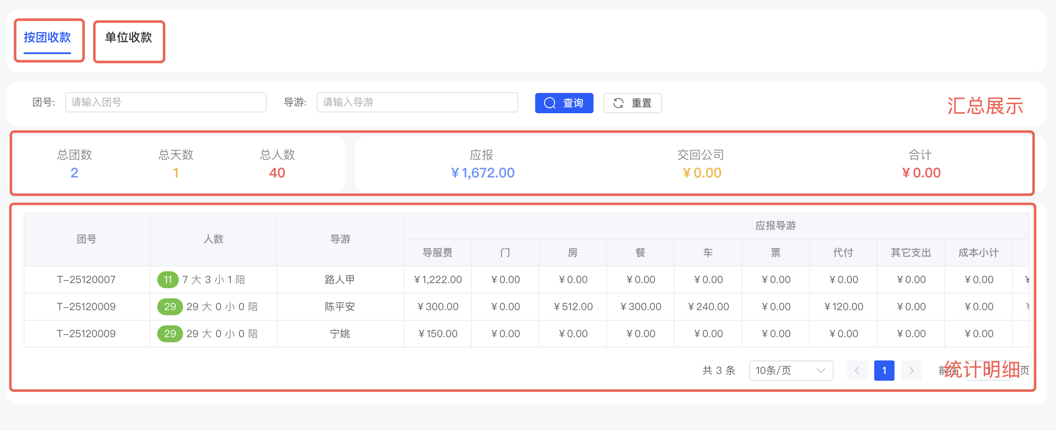Go to next page using right arrow

pyautogui.click(x=911, y=371)
